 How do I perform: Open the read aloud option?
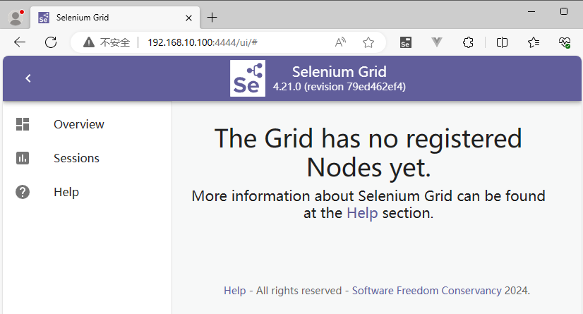[340, 42]
